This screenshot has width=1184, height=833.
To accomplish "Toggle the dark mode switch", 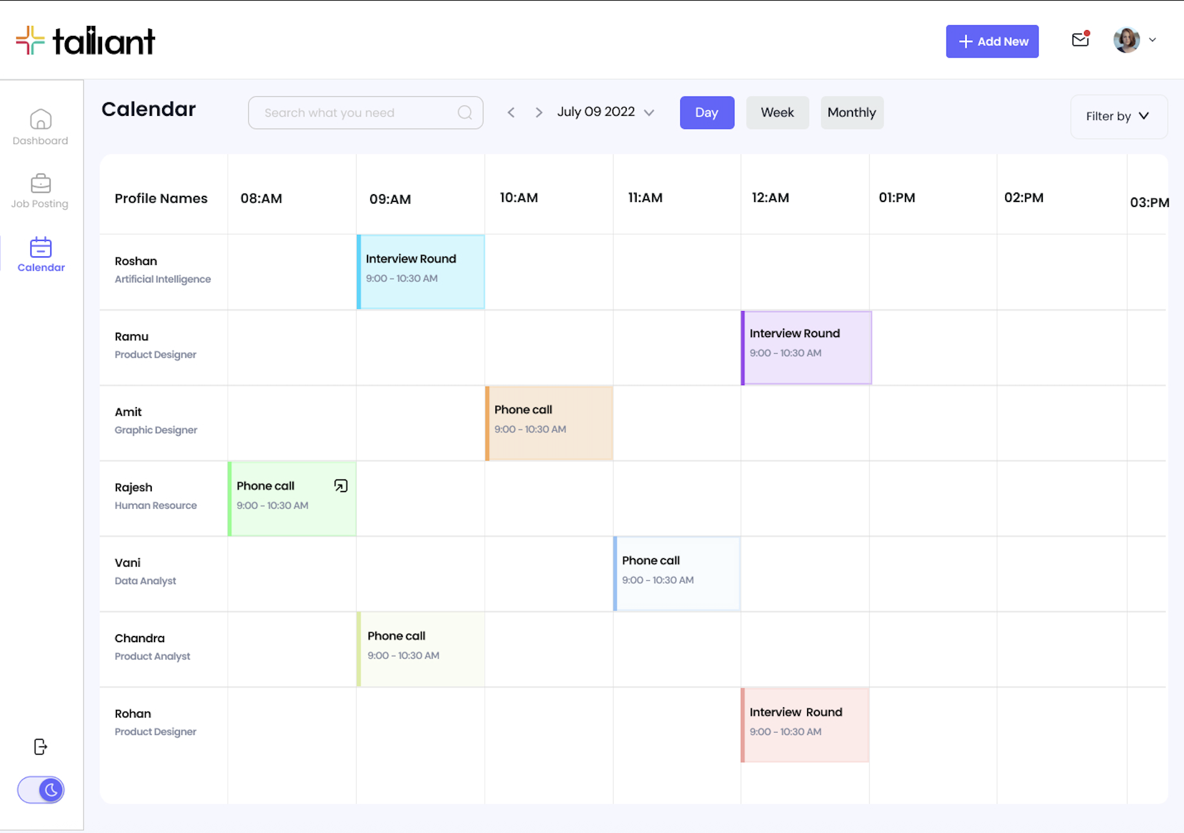I will [x=41, y=789].
